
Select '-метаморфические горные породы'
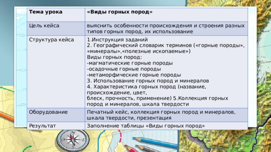(134, 75)
